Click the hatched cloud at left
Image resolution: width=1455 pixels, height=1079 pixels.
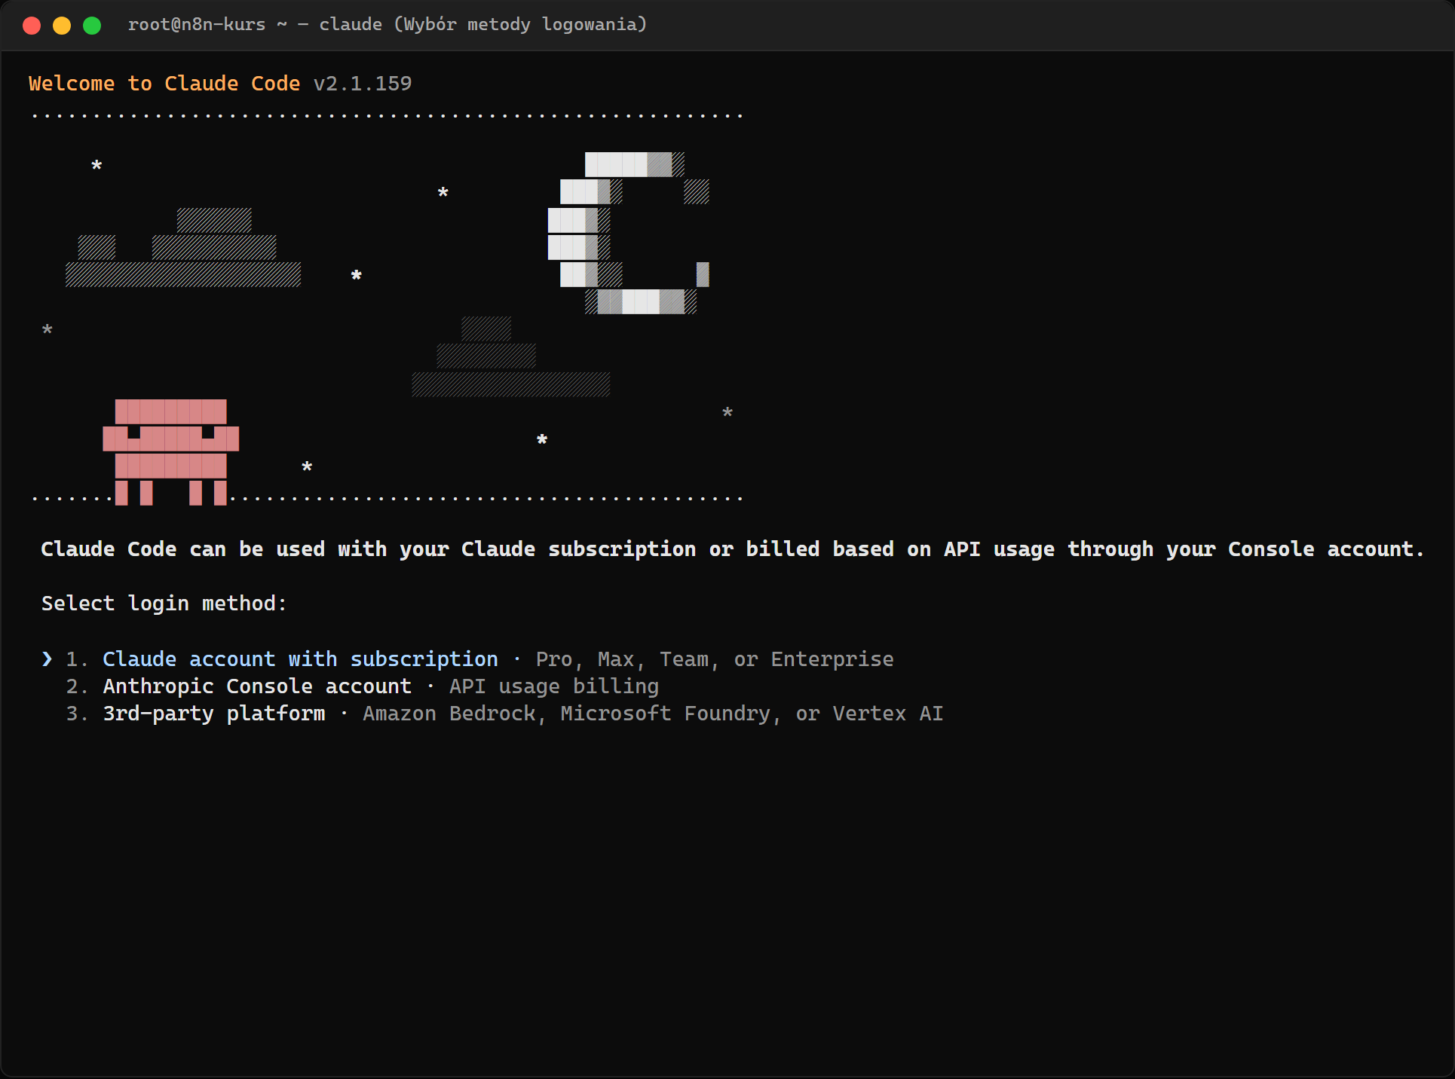coord(183,247)
